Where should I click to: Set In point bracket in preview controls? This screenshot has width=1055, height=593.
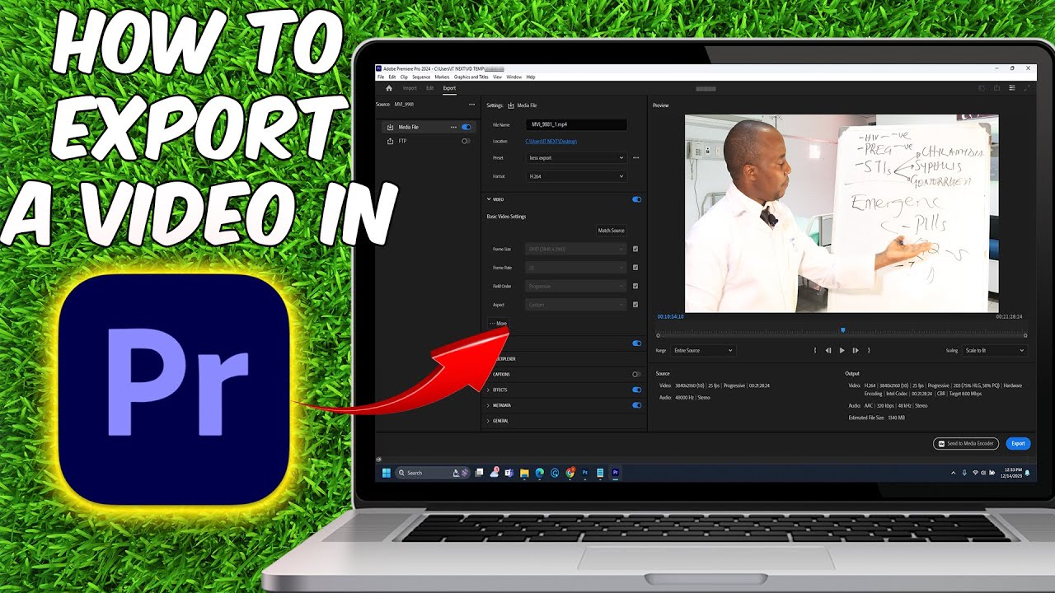[815, 350]
